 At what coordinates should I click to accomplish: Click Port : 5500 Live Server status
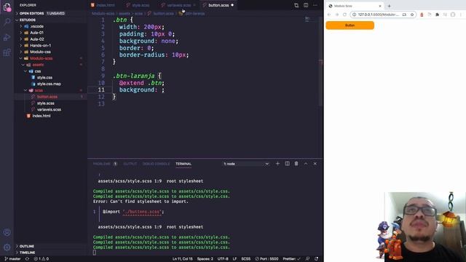click(x=266, y=259)
